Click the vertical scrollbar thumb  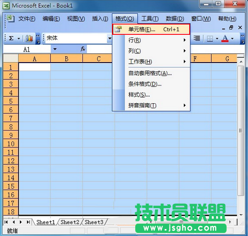pos(241,131)
